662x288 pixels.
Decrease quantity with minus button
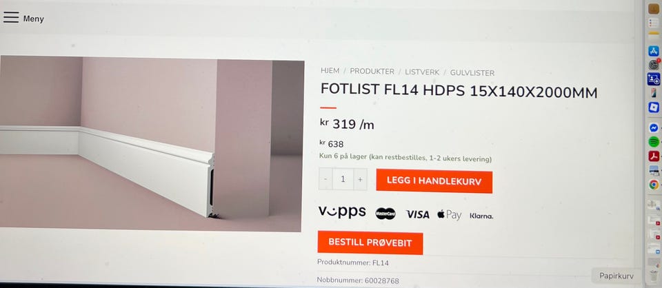[x=325, y=179]
